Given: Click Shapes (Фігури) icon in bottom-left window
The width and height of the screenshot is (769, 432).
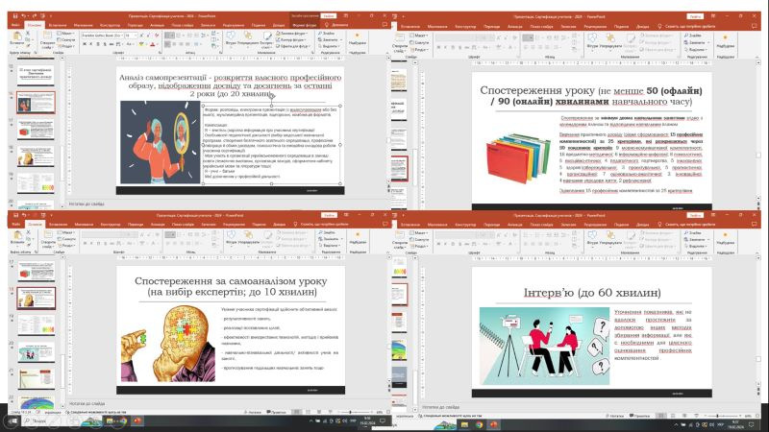Looking at the screenshot, I should pyautogui.click(x=231, y=235).
